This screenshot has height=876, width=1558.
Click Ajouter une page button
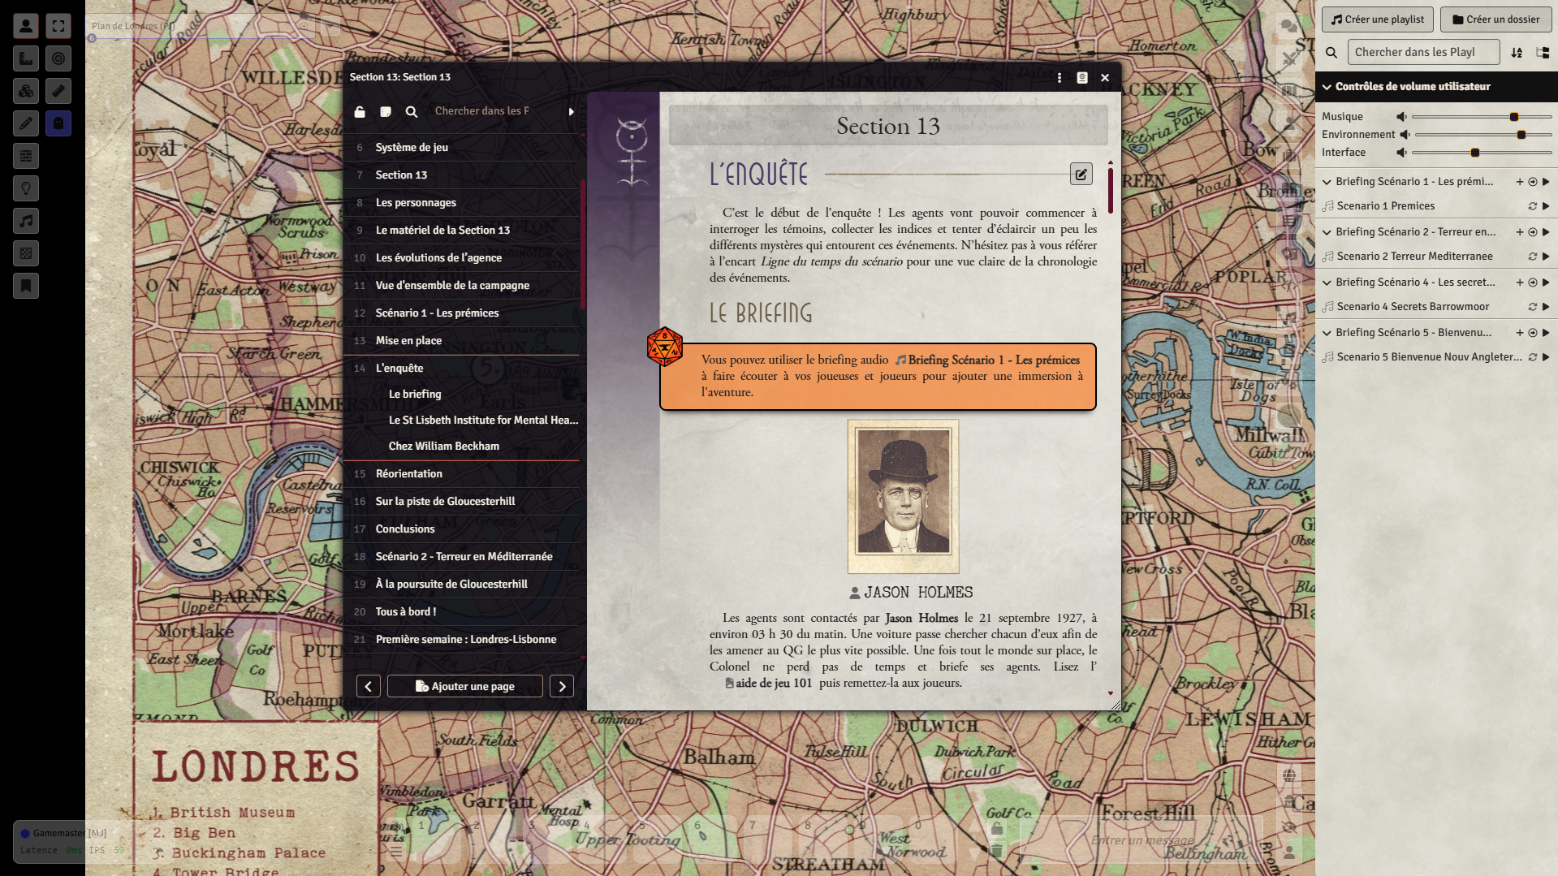464,686
